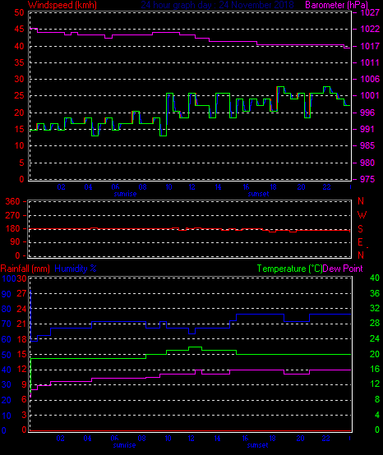
Task: Click the 1022 hPa barometer scale value
Action: coord(370,29)
